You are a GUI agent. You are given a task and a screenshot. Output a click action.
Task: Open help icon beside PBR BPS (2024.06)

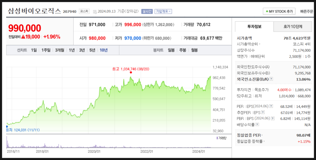click(x=272, y=118)
